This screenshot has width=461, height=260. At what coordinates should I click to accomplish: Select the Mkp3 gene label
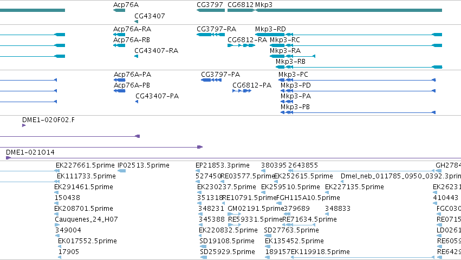(264, 5)
